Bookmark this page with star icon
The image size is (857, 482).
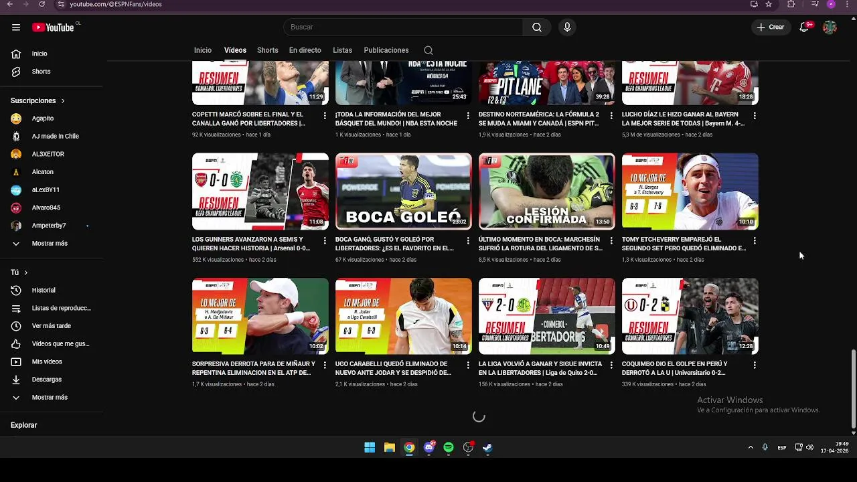[769, 4]
